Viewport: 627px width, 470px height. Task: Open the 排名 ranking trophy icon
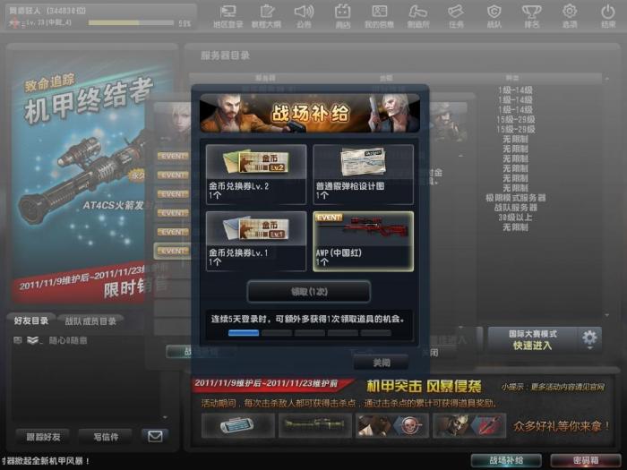tap(531, 16)
